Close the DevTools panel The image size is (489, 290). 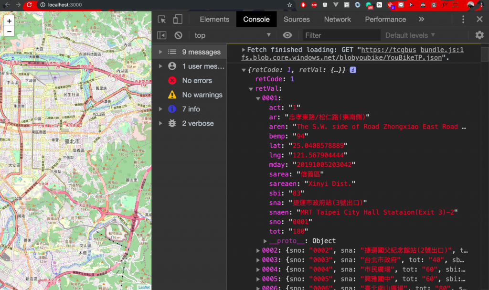point(479,20)
